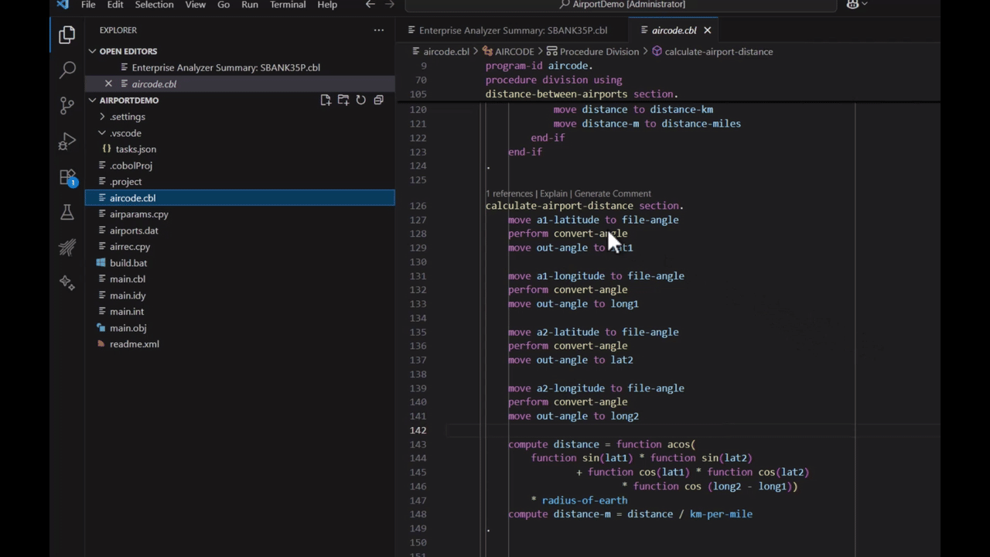Refresh the explorer file tree

361,101
